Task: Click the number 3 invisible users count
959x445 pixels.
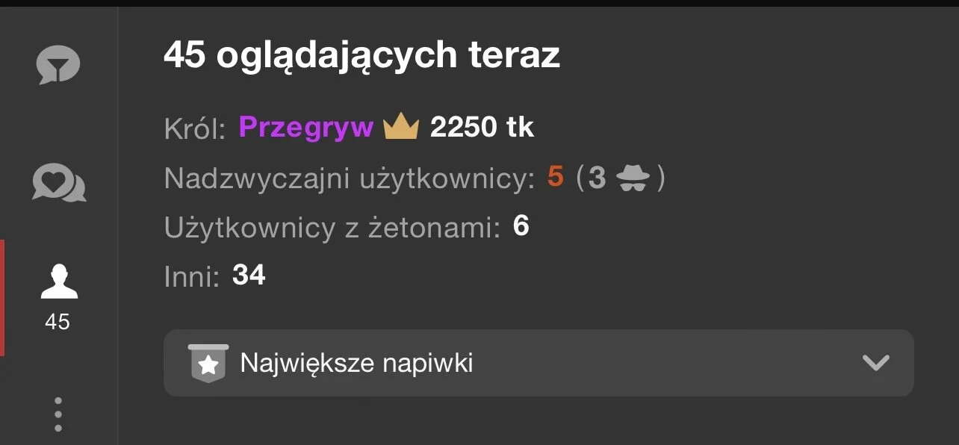Action: 596,178
